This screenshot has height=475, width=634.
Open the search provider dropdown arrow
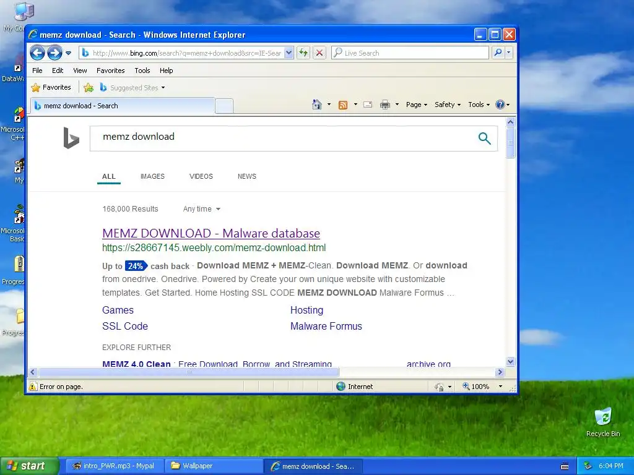[x=509, y=53]
